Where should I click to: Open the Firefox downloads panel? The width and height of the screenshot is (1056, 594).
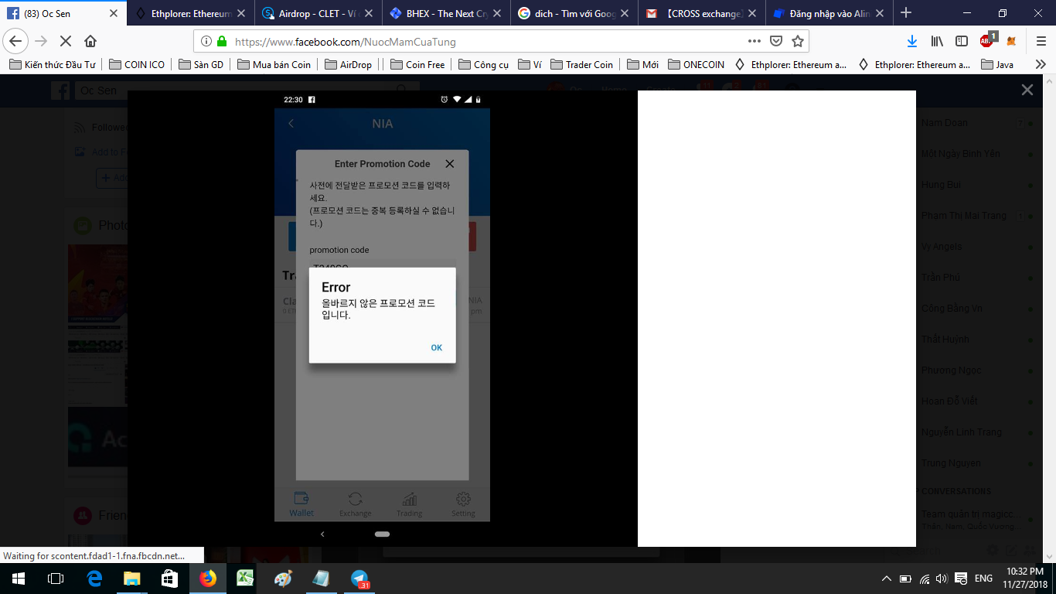(x=912, y=41)
